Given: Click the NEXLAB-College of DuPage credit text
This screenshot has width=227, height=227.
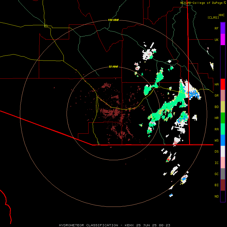Looking at the screenshot, I should [201, 3].
